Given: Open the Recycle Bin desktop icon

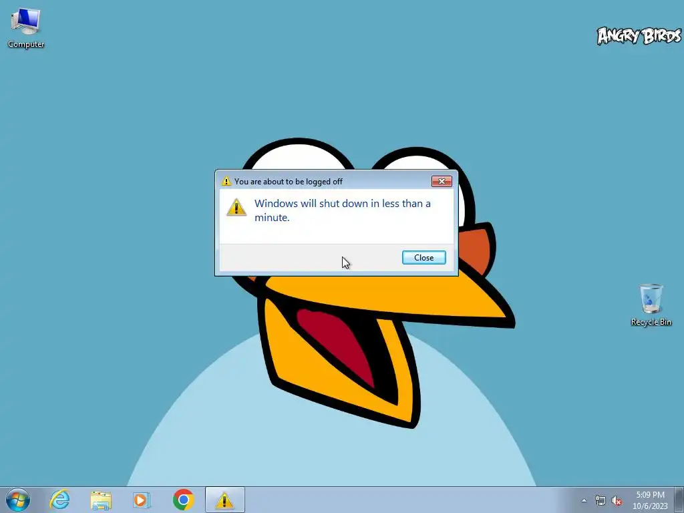Looking at the screenshot, I should click(651, 305).
